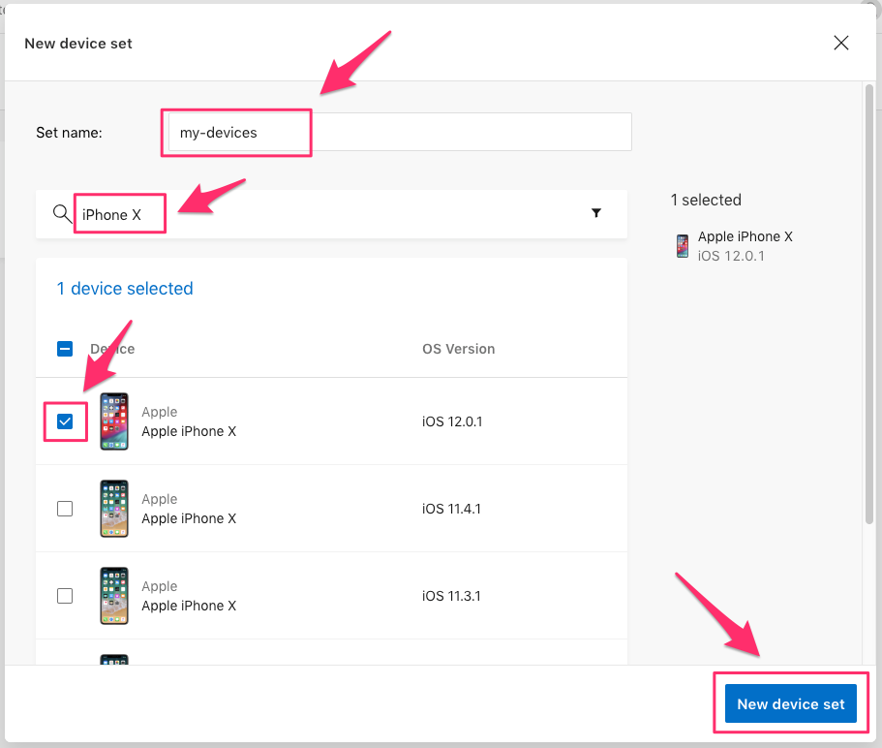Click the 1 device selected link

coord(125,289)
